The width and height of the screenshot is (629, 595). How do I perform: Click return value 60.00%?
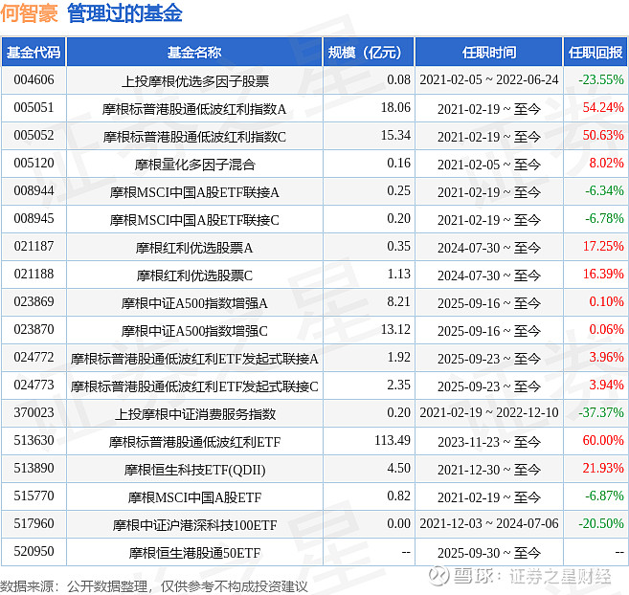tap(603, 439)
